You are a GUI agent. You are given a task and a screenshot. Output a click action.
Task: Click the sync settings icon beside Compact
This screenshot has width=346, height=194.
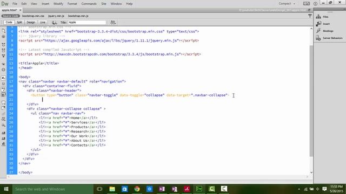coord(307,4)
